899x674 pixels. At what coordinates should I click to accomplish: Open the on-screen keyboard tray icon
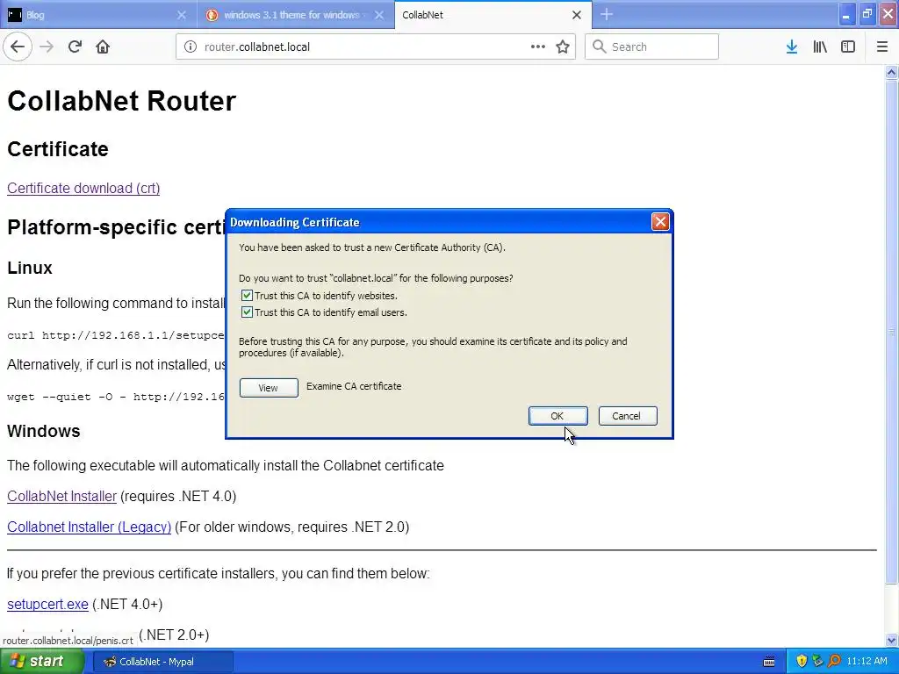[769, 662]
